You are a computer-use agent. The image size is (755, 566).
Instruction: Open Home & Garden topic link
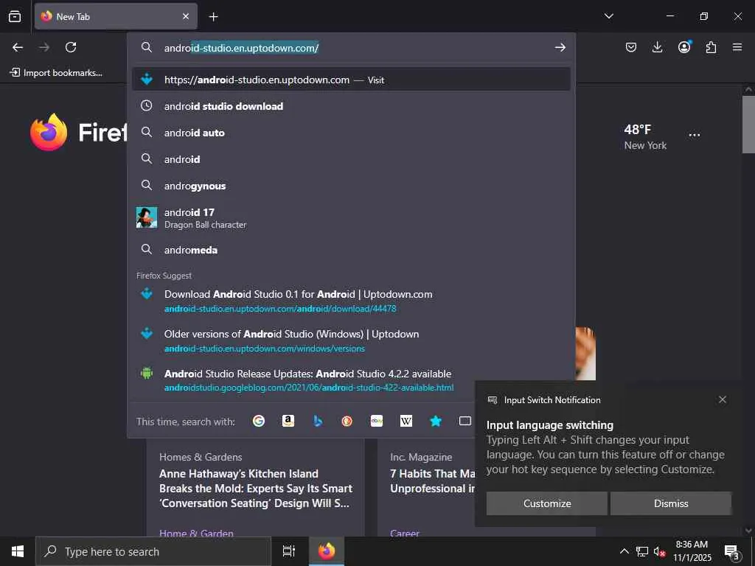[196, 533]
